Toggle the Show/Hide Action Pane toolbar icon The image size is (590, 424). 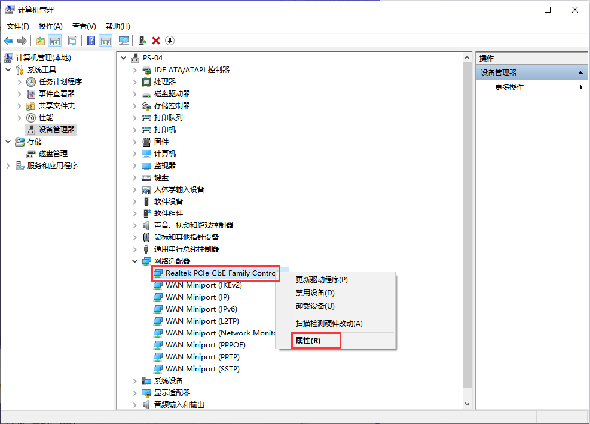point(106,41)
